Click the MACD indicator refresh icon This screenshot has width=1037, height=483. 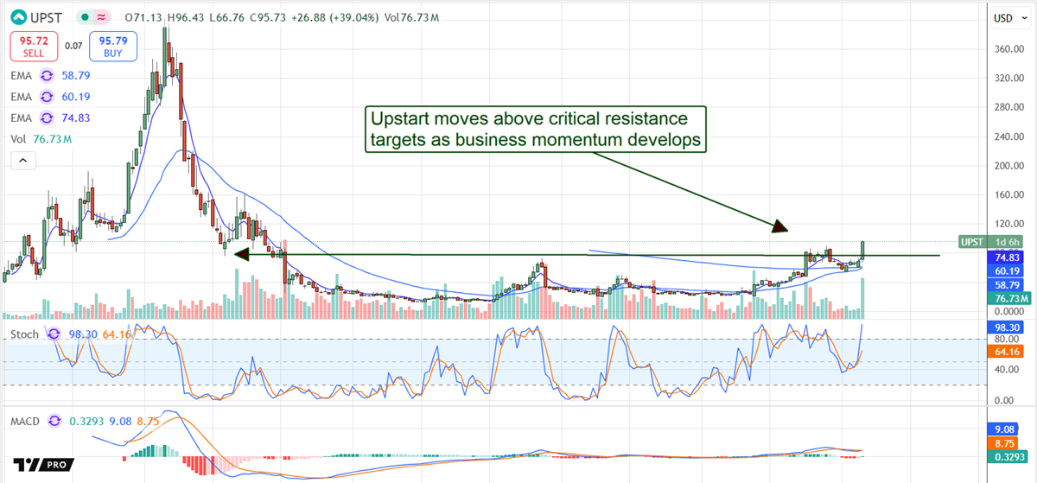pos(54,421)
